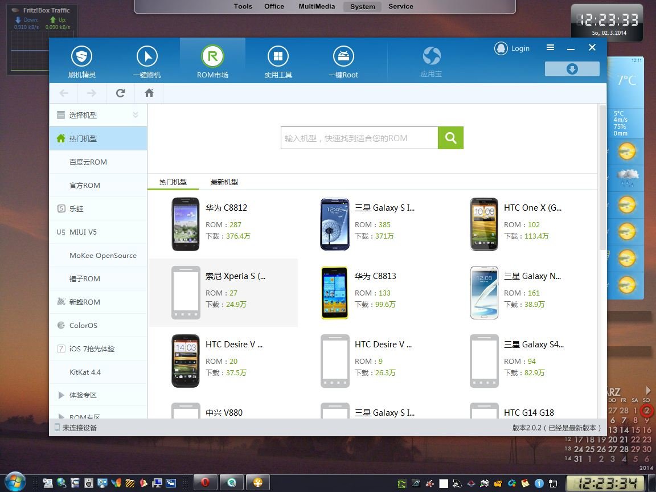This screenshot has width=656, height=492.
Task: Open the Windows Start orb
Action: pos(15,483)
